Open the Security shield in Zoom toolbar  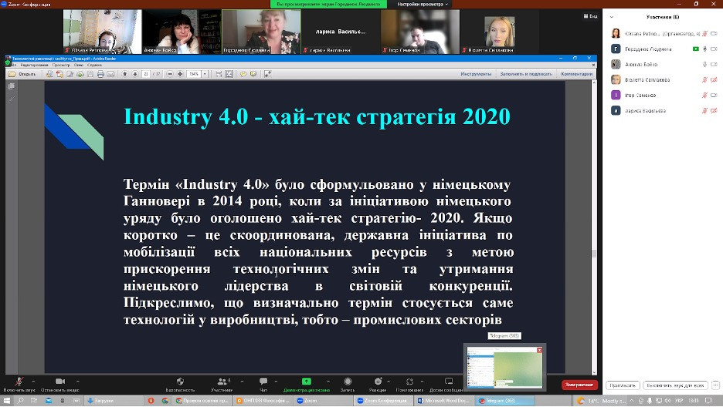180,384
